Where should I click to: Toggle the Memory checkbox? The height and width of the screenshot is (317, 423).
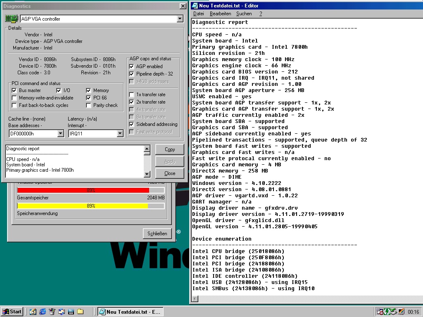click(x=88, y=90)
